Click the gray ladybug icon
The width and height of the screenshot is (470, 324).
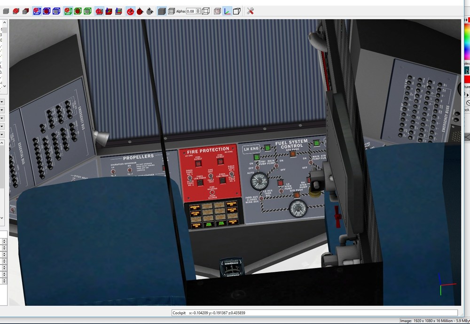click(150, 11)
